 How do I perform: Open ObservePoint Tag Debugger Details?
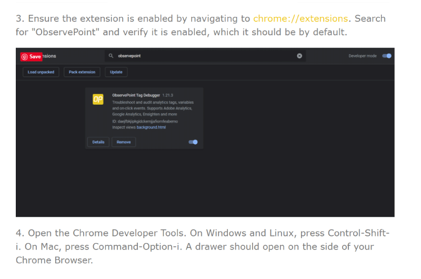[98, 142]
